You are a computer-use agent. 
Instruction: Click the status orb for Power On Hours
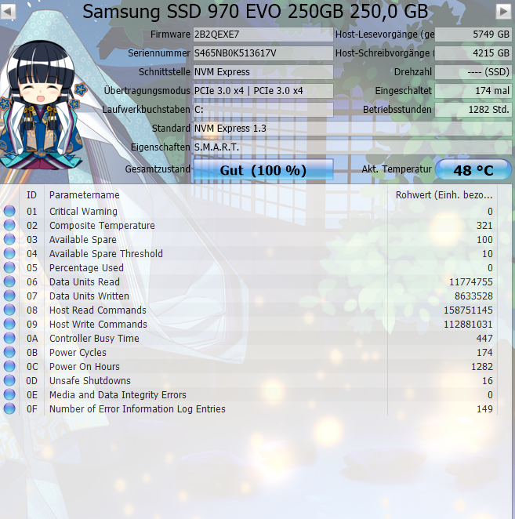coord(9,366)
